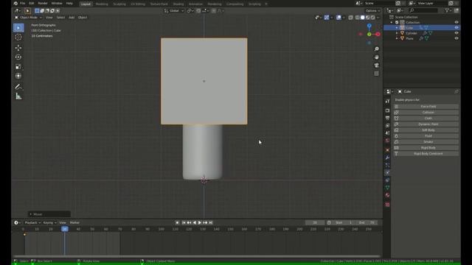This screenshot has width=472, height=265.
Task: Expand the Cylinder outliner entry
Action: (397, 33)
